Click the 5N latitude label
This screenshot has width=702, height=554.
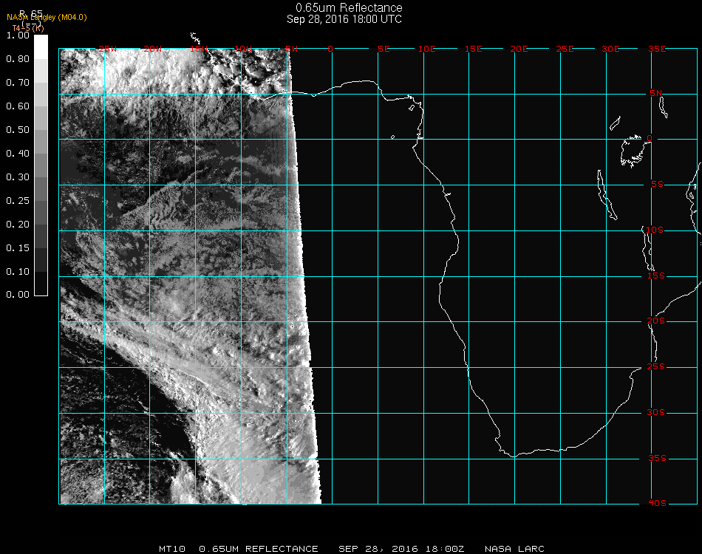[x=656, y=93]
